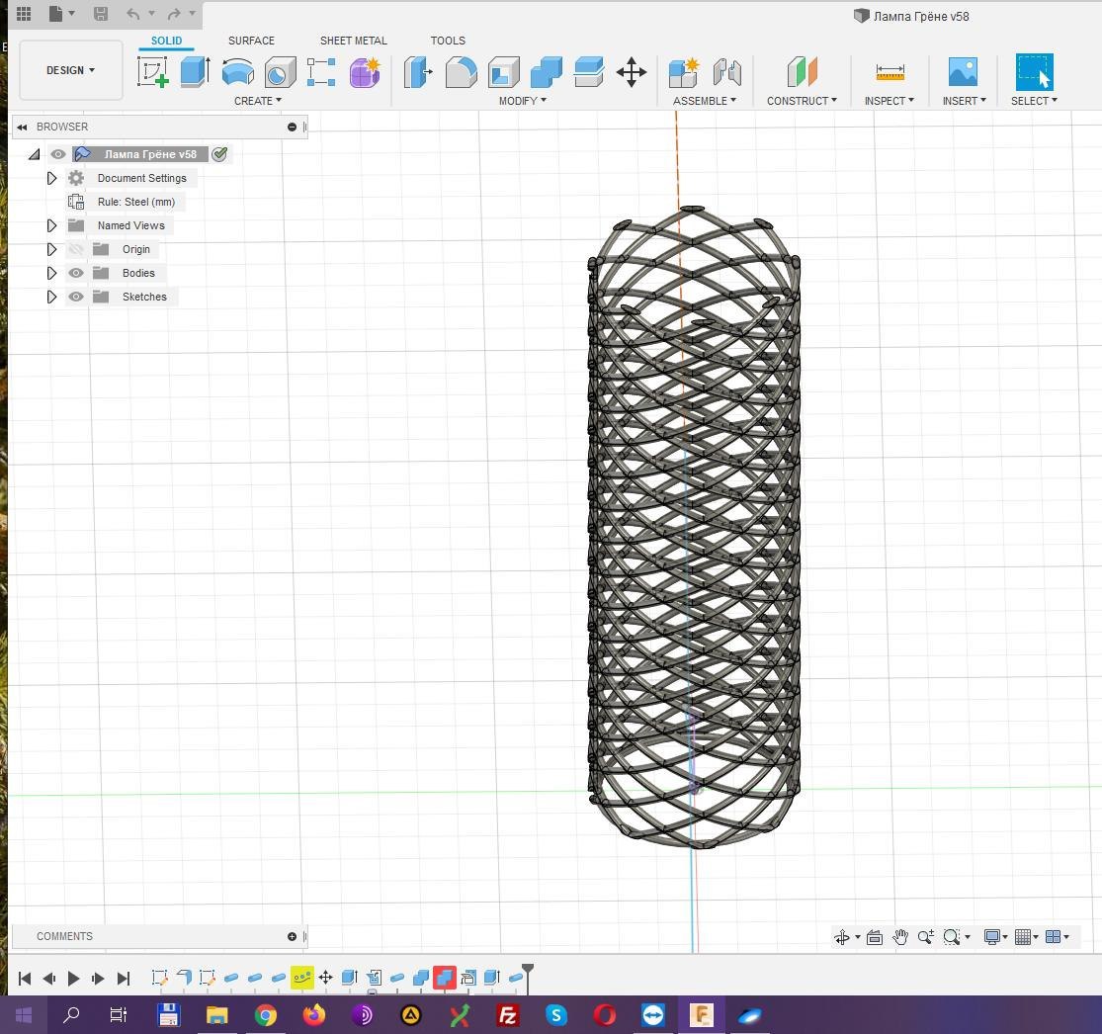Click the Look At icon in navigation bar
Viewport: 1102px width, 1034px height.
coord(875,937)
